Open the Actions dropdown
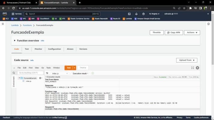The height and width of the screenshot is (120, 214). click(192, 32)
